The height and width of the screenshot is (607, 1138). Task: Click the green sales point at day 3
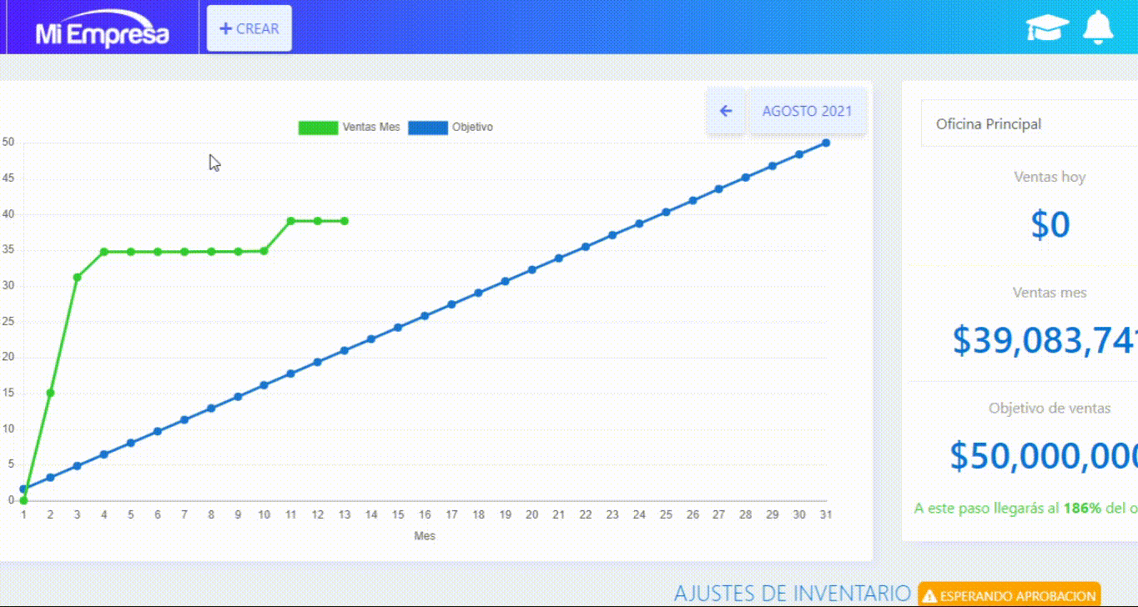(77, 277)
